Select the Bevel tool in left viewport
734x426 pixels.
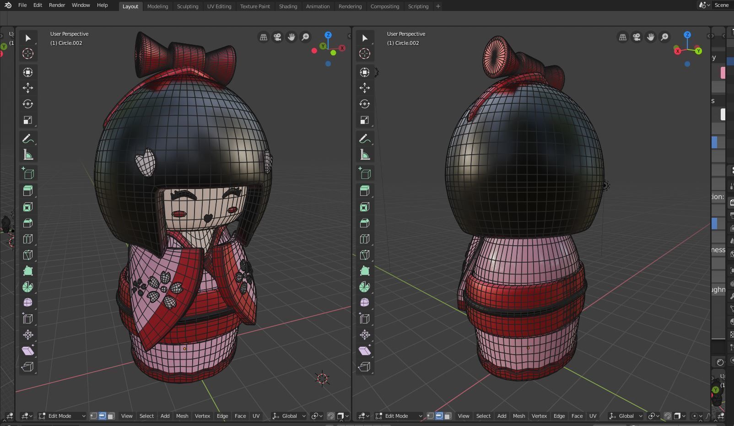28,223
